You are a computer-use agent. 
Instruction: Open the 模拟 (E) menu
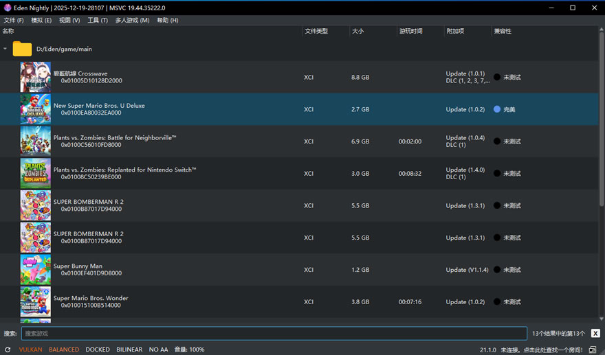pos(41,21)
